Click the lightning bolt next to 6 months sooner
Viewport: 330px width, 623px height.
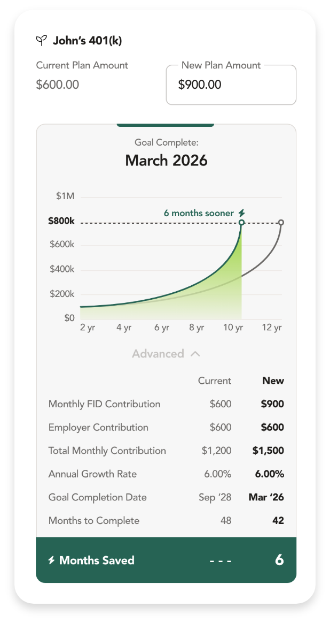[x=241, y=213]
